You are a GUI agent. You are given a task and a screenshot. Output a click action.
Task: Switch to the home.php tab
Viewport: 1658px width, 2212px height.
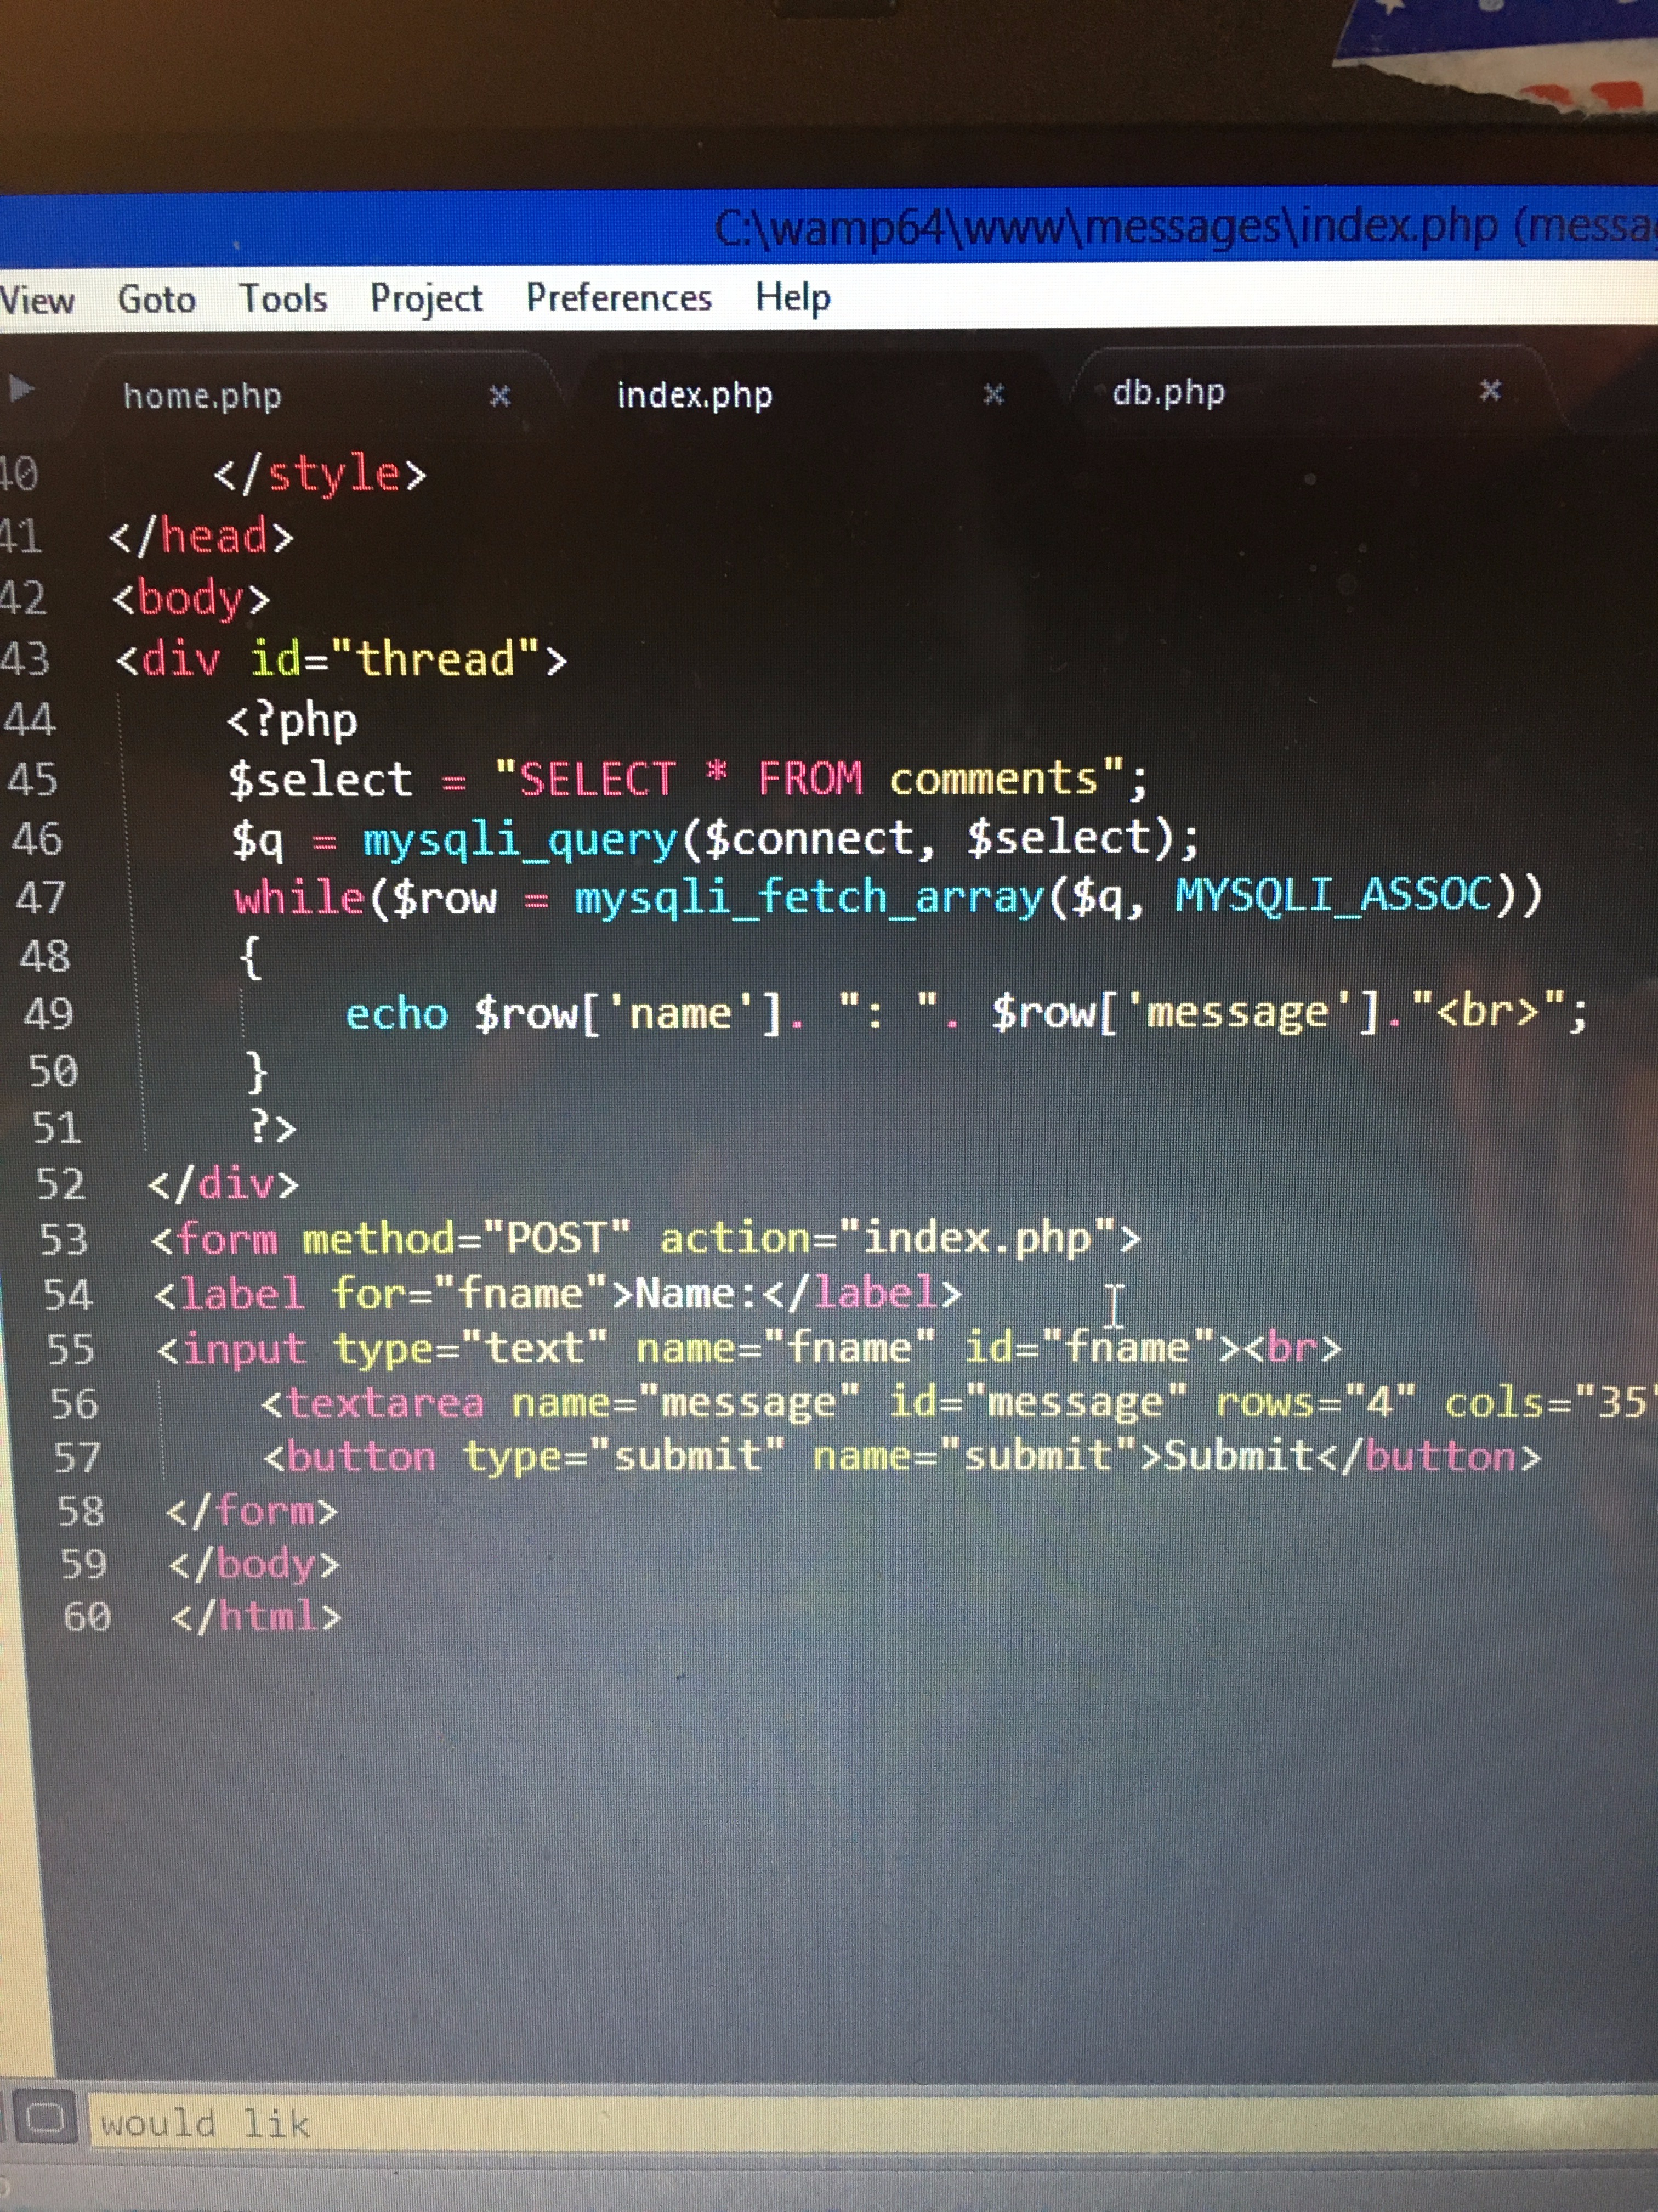point(202,397)
